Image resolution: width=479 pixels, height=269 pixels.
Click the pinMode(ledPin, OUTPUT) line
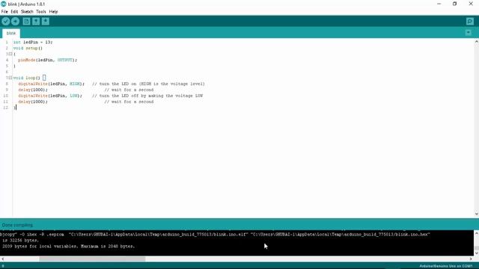(47, 60)
